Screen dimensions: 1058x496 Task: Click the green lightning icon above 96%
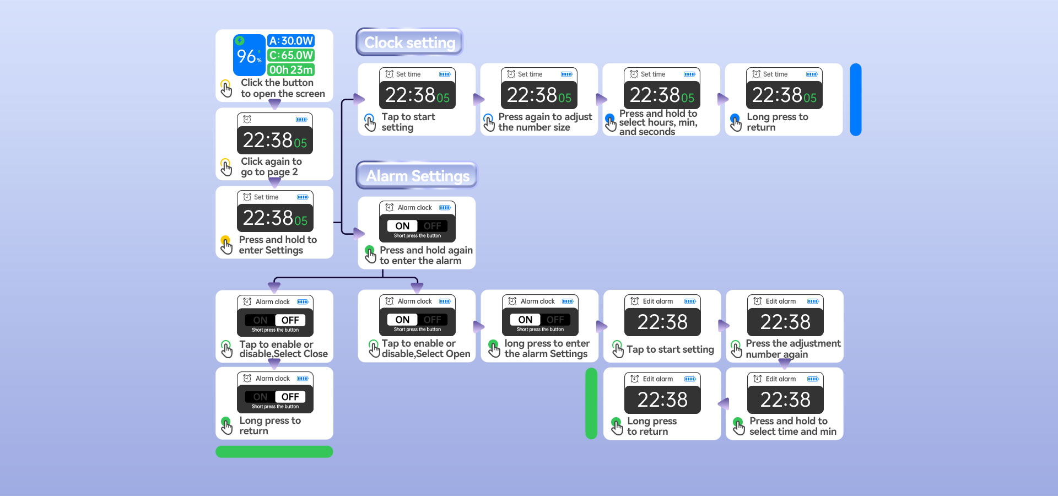point(240,41)
